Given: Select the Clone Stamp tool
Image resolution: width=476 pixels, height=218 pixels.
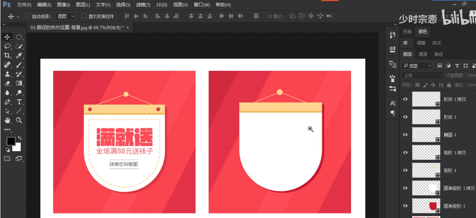Looking at the screenshot, I should pyautogui.click(x=7, y=74).
